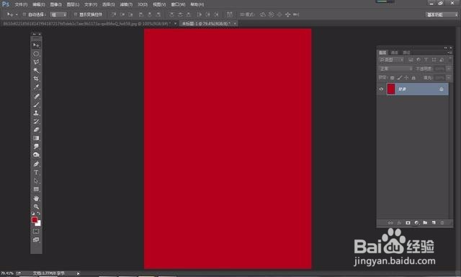This screenshot has width=461, height=277.
Task: Select the Move tool in the toolbox
Action: pos(36,45)
